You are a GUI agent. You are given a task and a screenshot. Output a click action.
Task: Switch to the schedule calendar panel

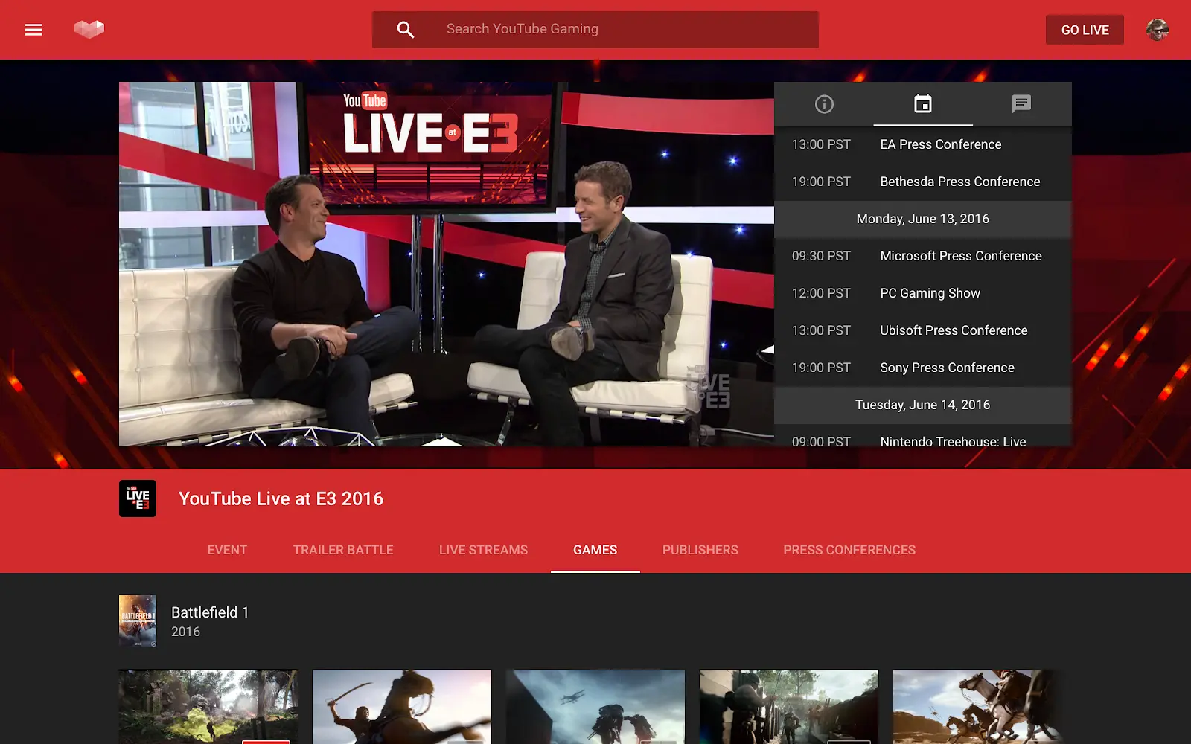(x=922, y=104)
